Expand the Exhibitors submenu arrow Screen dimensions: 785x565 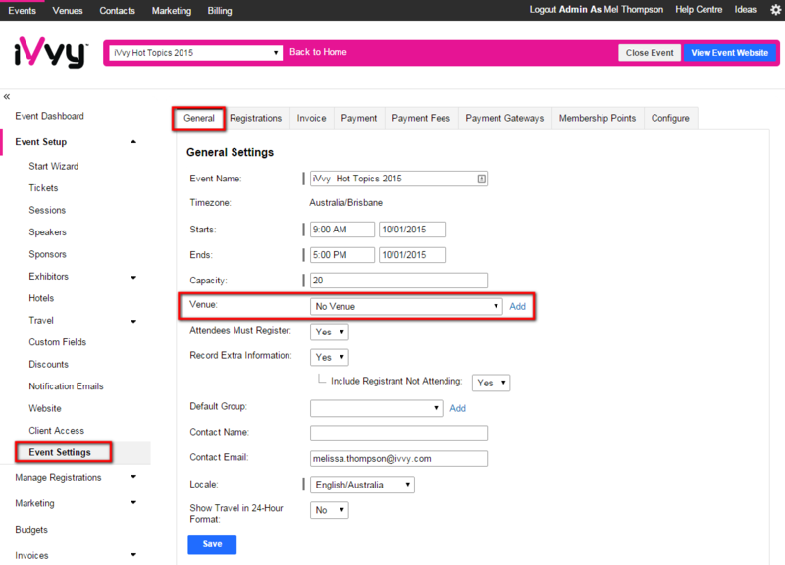[133, 277]
